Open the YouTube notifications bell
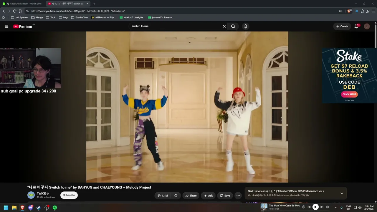 pos(356,26)
